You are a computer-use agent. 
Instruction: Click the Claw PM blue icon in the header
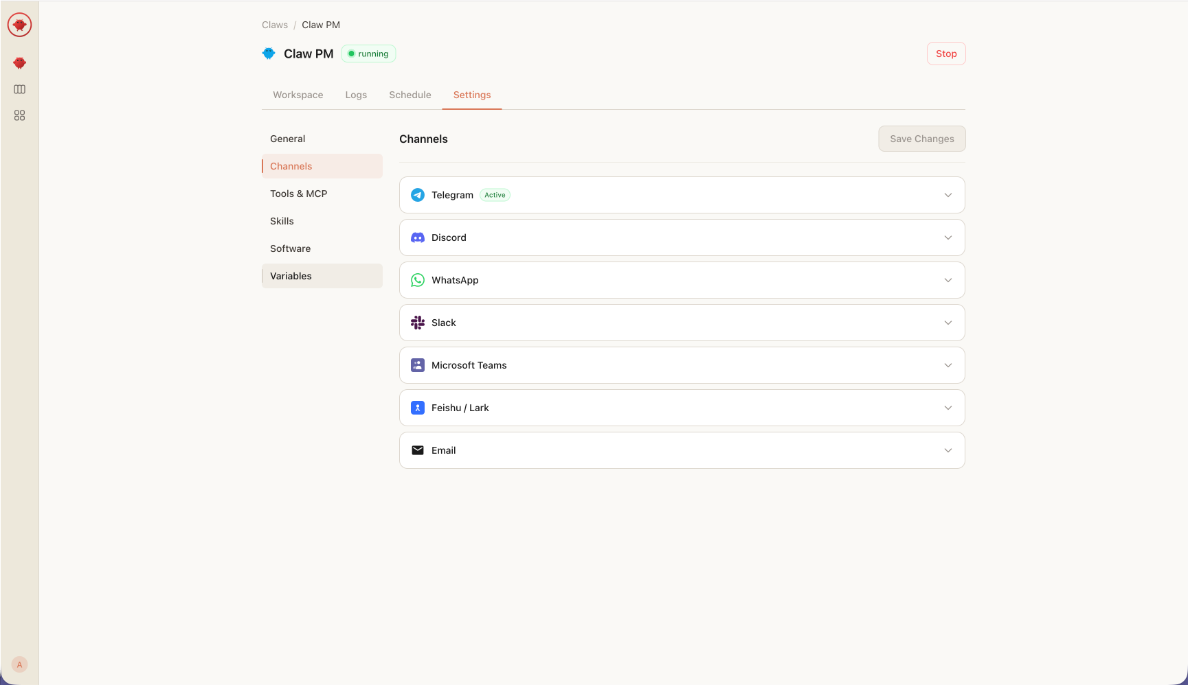269,54
